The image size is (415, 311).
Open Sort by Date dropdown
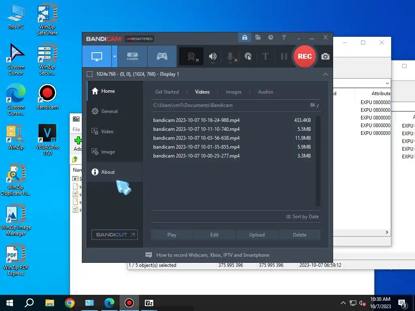pyautogui.click(x=302, y=217)
